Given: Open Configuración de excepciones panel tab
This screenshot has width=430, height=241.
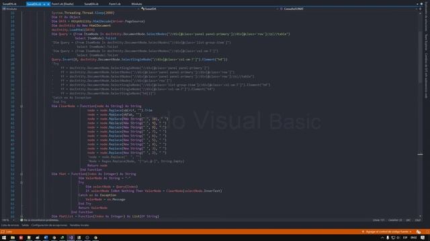Looking at the screenshot, I should point(49,225).
